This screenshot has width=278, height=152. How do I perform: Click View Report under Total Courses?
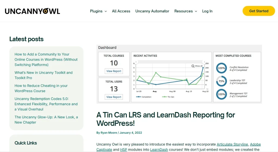click(114, 71)
